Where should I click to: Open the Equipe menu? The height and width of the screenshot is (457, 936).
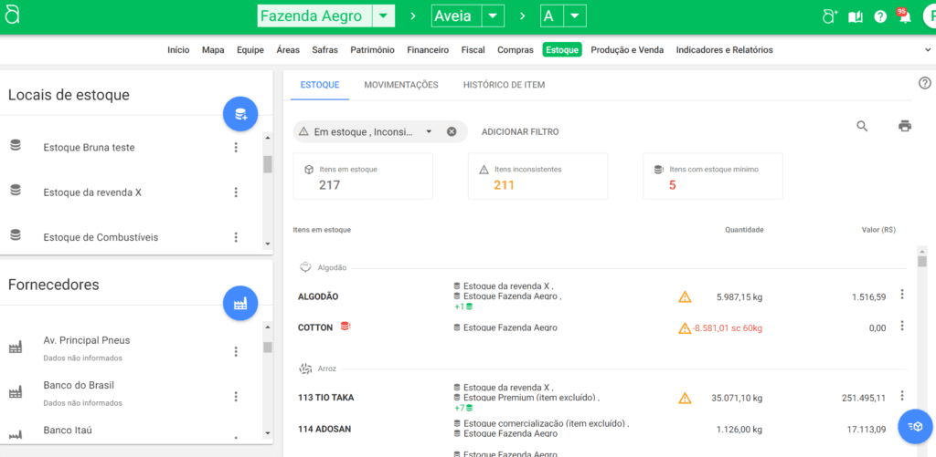[250, 50]
